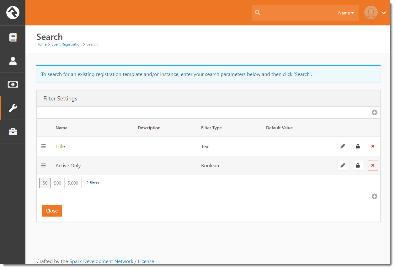Open Spark Development Network link
The width and height of the screenshot is (395, 269).
coord(101,261)
